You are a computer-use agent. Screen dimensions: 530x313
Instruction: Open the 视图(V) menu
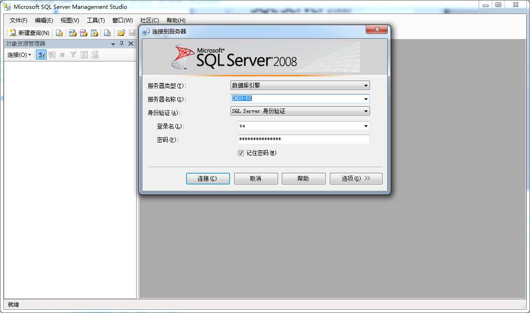pos(70,20)
